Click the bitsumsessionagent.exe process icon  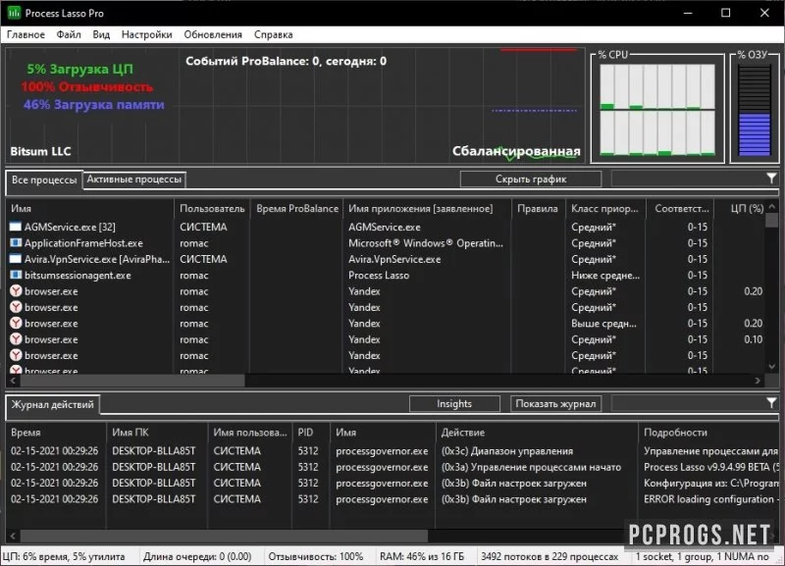16,275
